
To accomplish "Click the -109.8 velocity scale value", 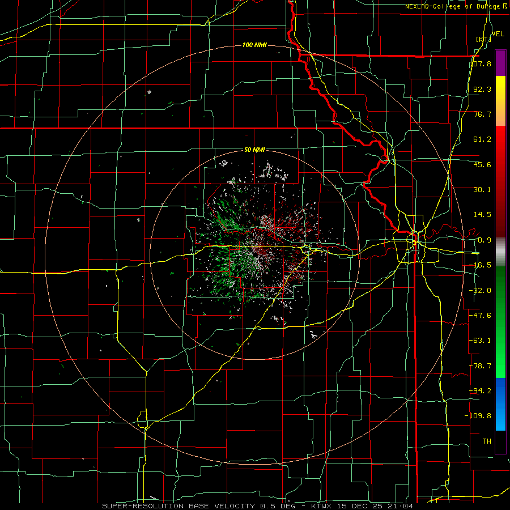I will [x=478, y=416].
